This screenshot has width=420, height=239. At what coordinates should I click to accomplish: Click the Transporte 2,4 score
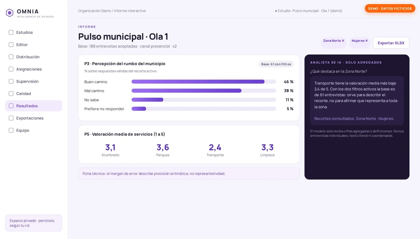click(x=215, y=150)
